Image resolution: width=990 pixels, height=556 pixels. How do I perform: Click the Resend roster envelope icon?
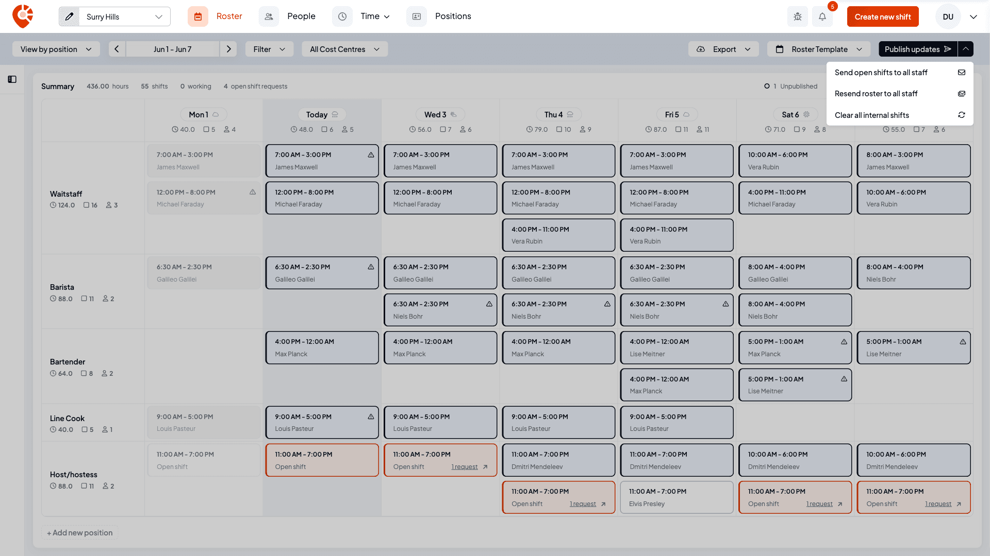962,94
